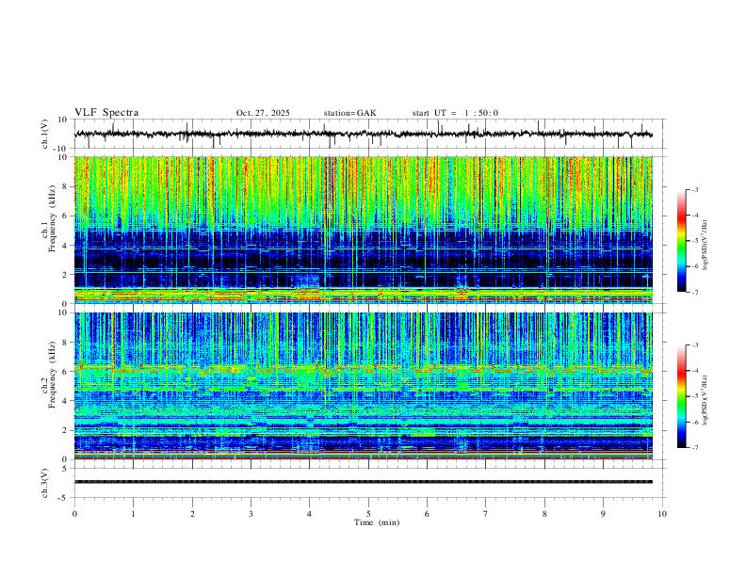Click time-axis tick label "8"
This screenshot has width=746, height=576.
pyautogui.click(x=544, y=514)
